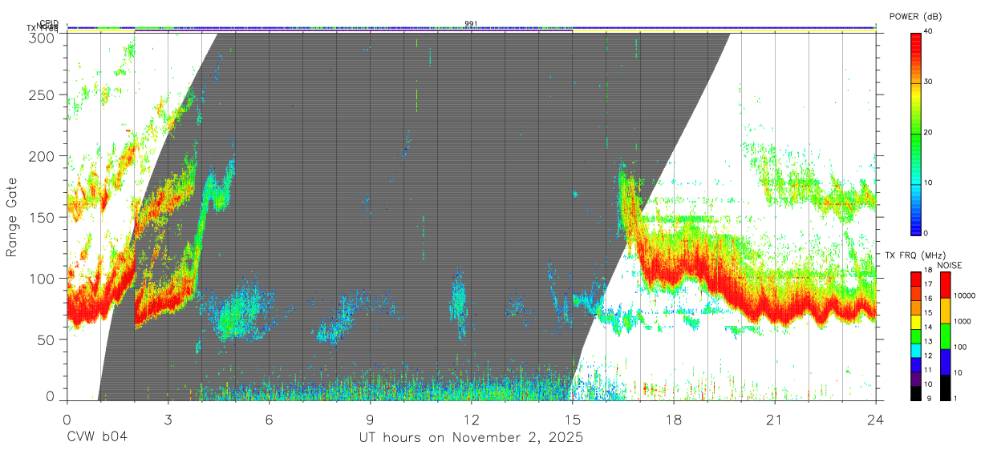Click the '40' label on the power scale

tap(929, 32)
